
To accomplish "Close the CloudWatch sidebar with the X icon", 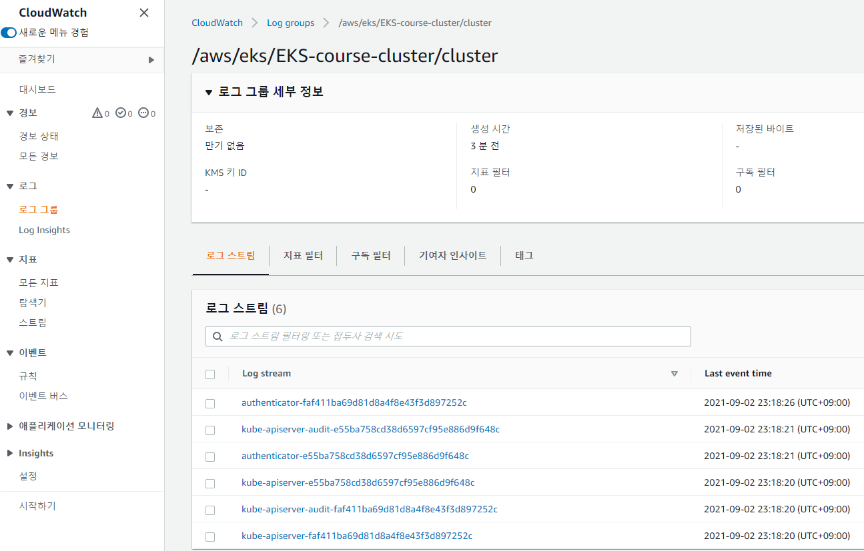I will pyautogui.click(x=144, y=13).
